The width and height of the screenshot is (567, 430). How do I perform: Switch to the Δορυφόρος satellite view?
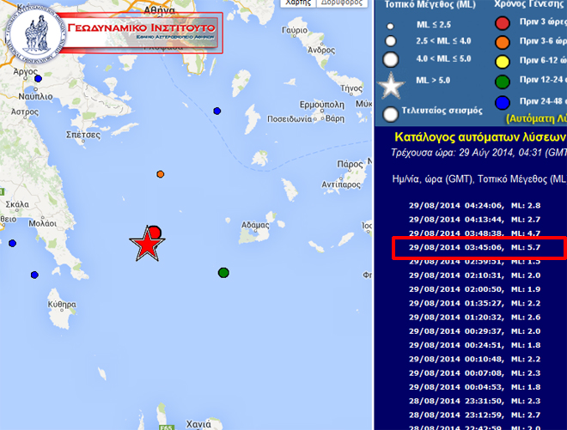[x=342, y=3]
